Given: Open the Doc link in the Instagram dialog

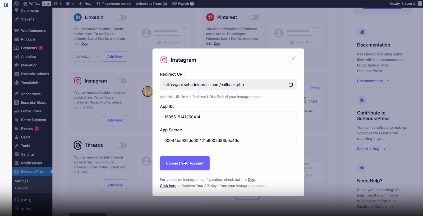Looking at the screenshot, I should [251, 180].
